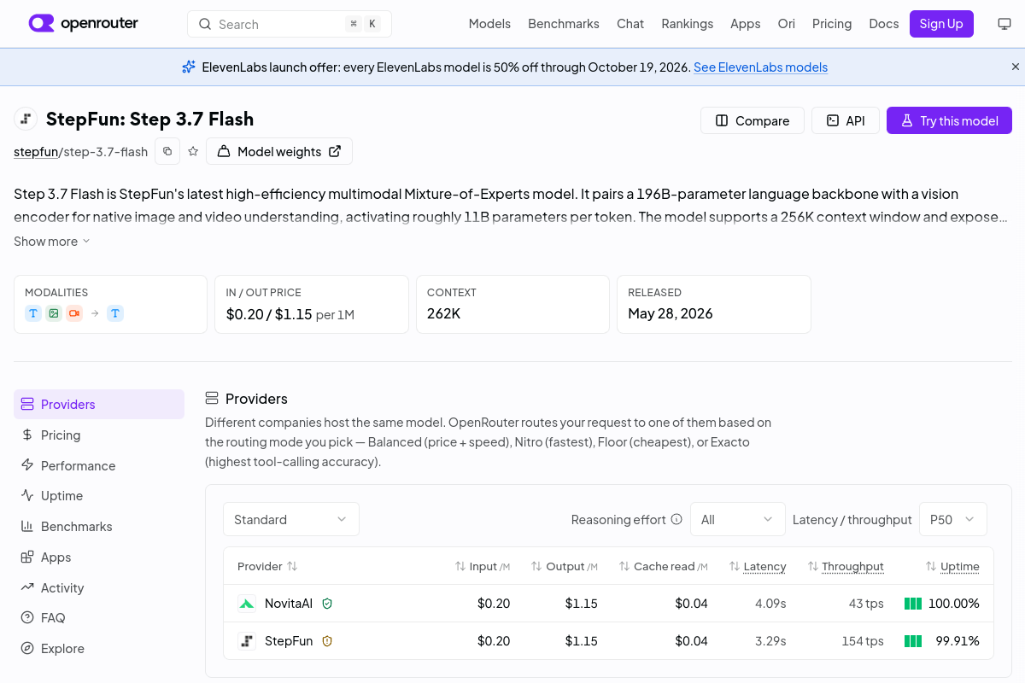Click the StepFun yellow shield badge
The image size is (1025, 683).
327,641
